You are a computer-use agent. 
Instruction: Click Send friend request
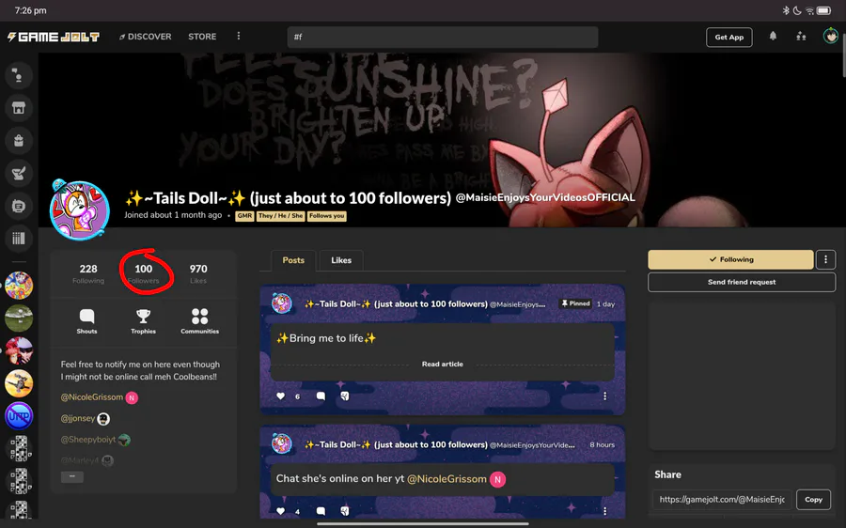(742, 282)
